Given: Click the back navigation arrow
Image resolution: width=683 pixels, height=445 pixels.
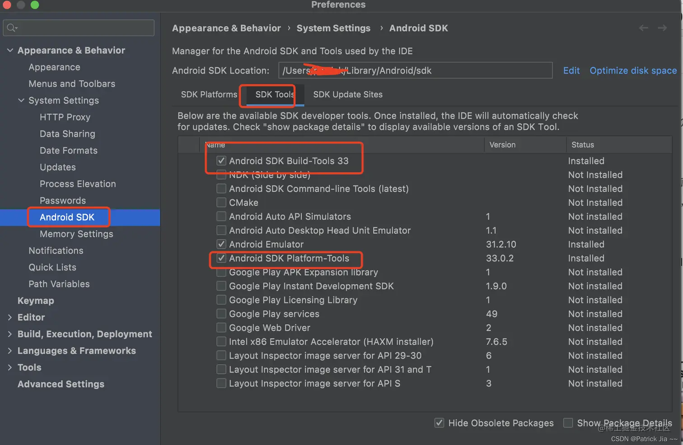Looking at the screenshot, I should (x=643, y=28).
